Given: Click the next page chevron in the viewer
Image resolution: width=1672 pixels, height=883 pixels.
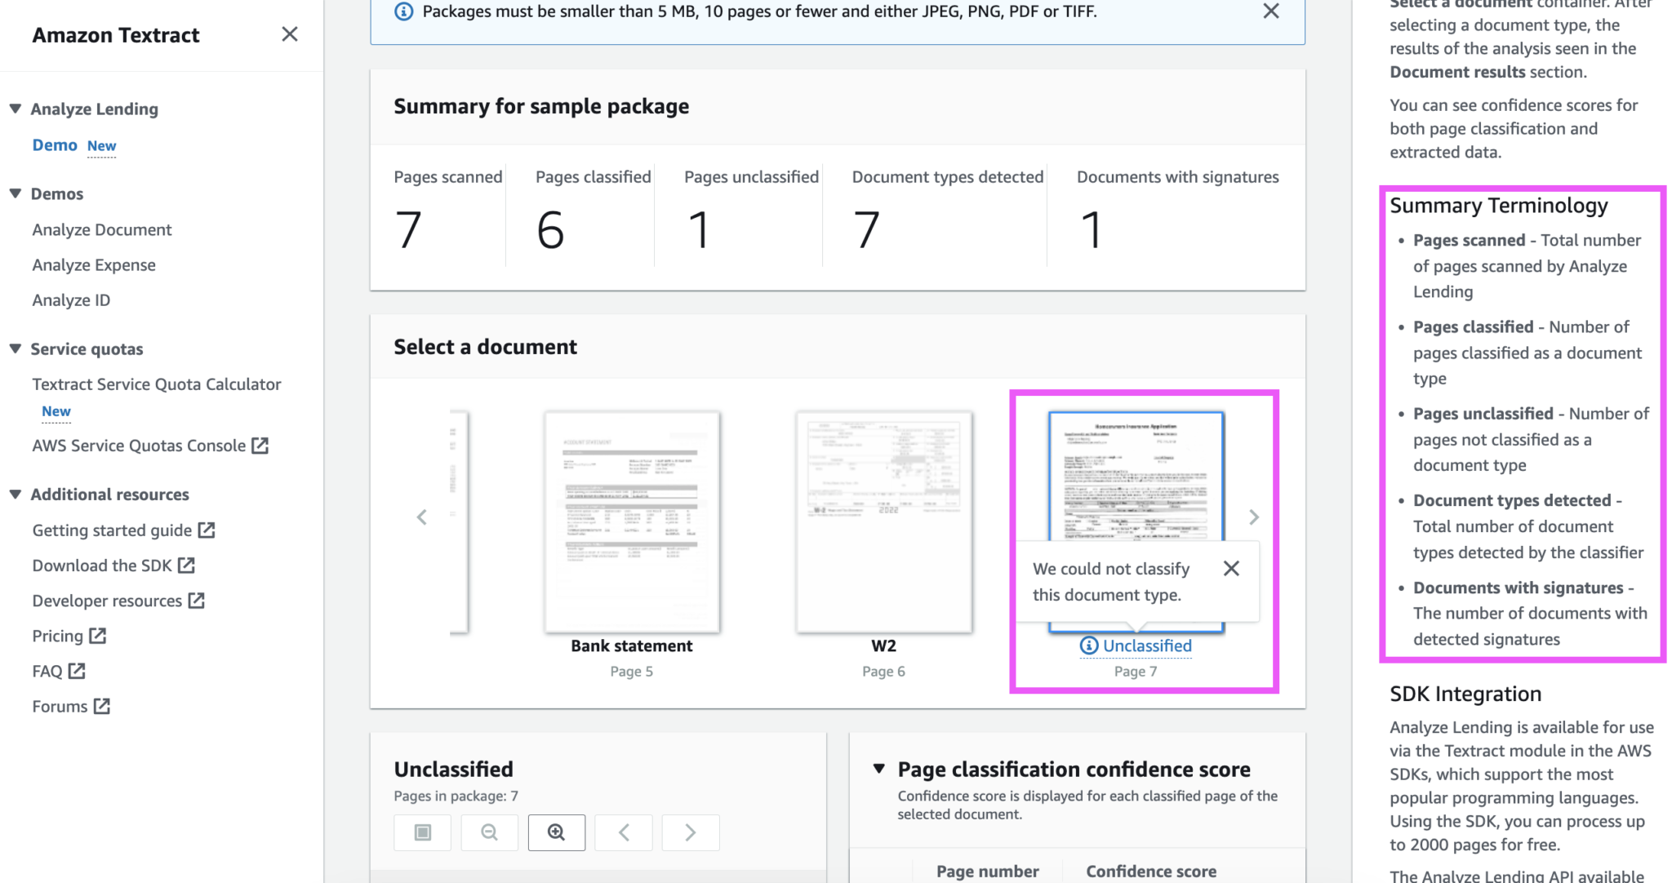Looking at the screenshot, I should tap(691, 832).
